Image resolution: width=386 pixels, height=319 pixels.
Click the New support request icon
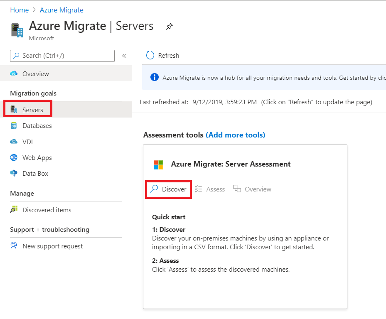14,246
